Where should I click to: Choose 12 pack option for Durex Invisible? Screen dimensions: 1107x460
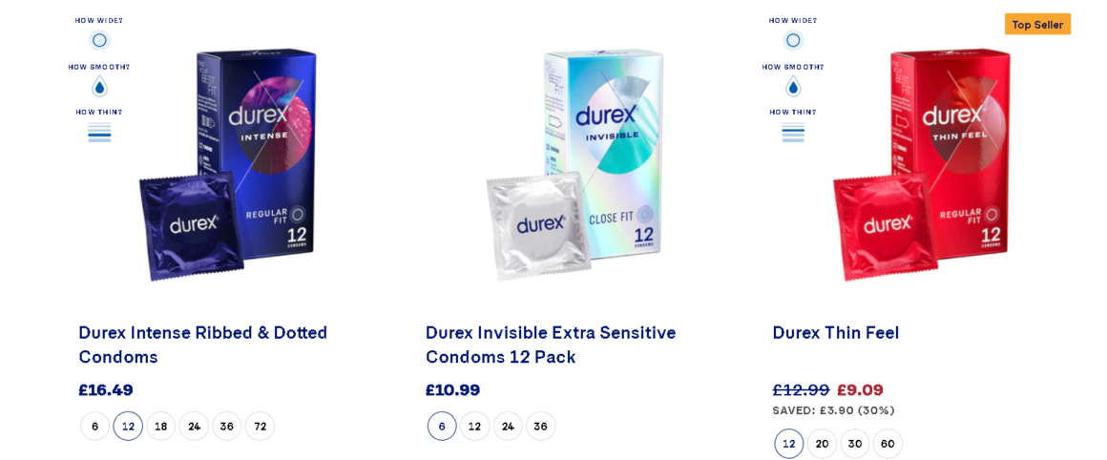(474, 427)
